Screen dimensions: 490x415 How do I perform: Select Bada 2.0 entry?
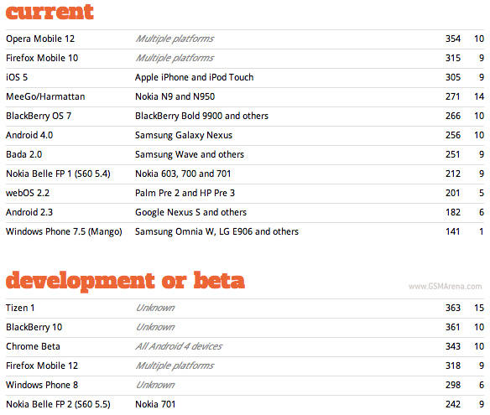point(23,154)
